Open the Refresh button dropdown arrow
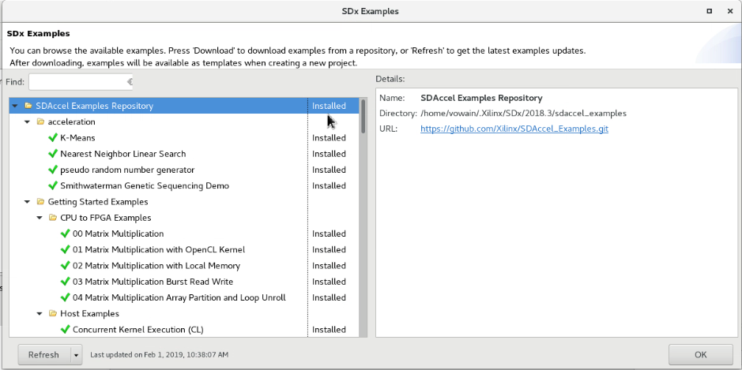The image size is (742, 370). [76, 355]
